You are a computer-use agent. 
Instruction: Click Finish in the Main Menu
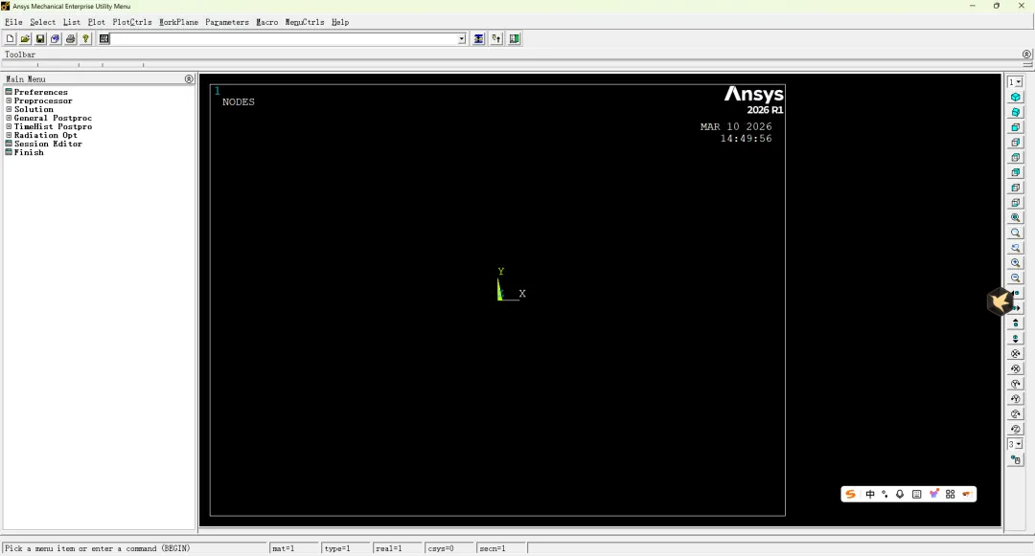click(x=29, y=152)
